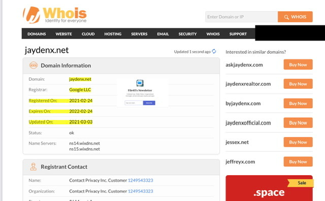Click the refresh icon beside Updated 1 second ago
The image size is (325, 201).
point(214,51)
